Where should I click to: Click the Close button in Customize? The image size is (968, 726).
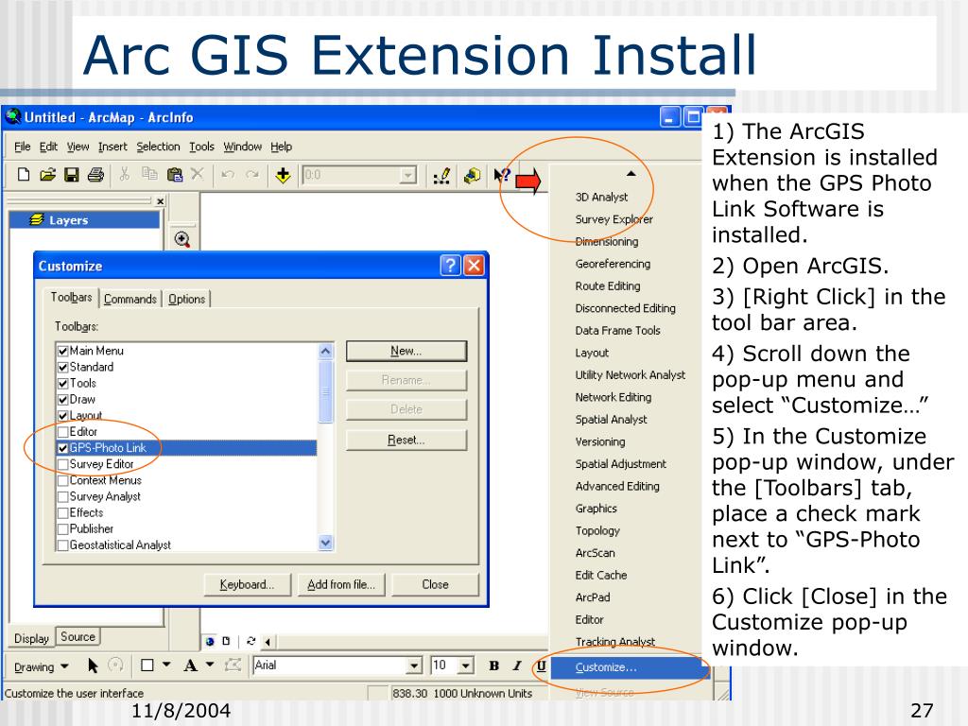(435, 584)
